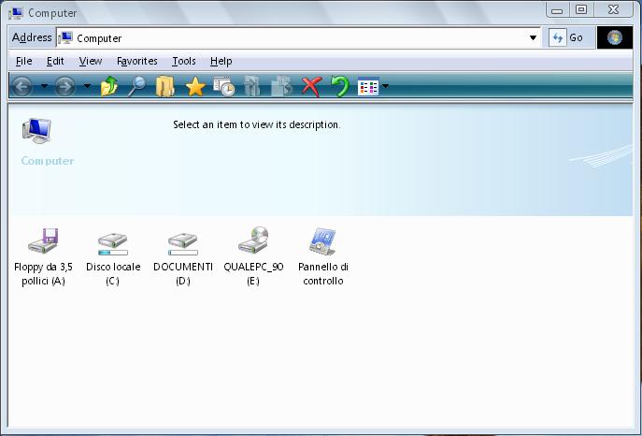642x436 pixels.
Task: Click the Windows logo throbber icon
Action: click(x=615, y=37)
